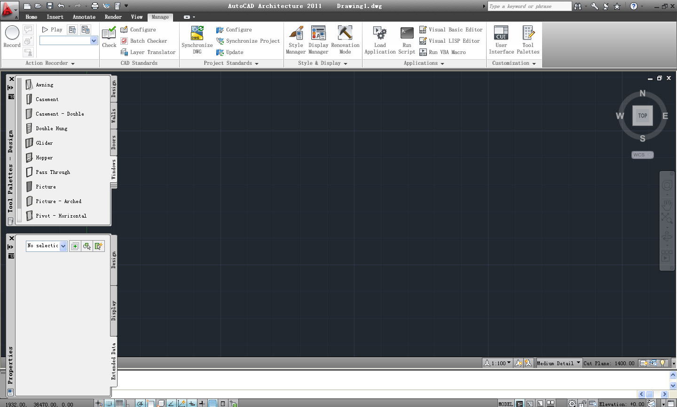Switch to the Render ribbon tab
Screen dimensions: 677x407
(113, 17)
